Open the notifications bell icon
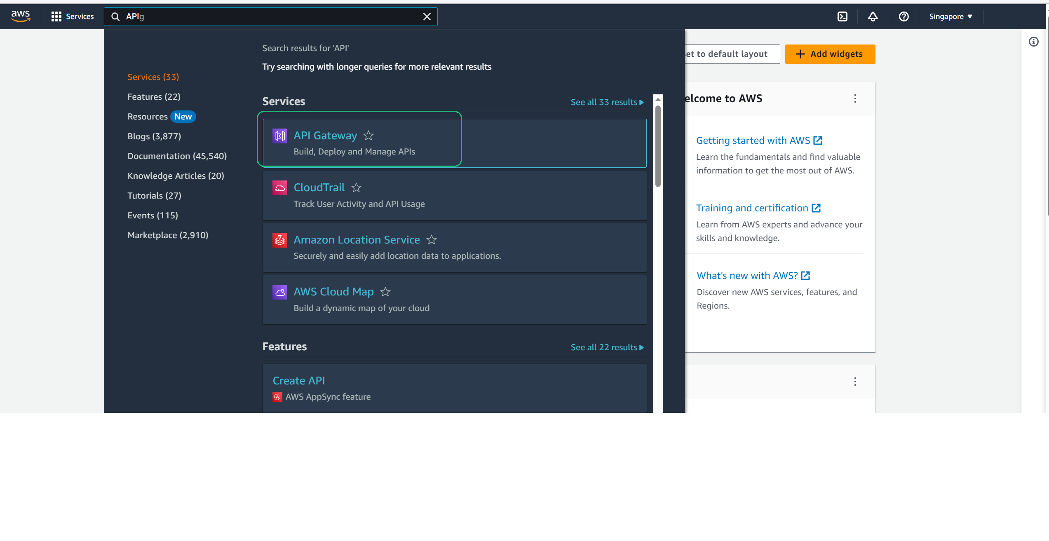The height and width of the screenshot is (541, 1049). [x=873, y=16]
